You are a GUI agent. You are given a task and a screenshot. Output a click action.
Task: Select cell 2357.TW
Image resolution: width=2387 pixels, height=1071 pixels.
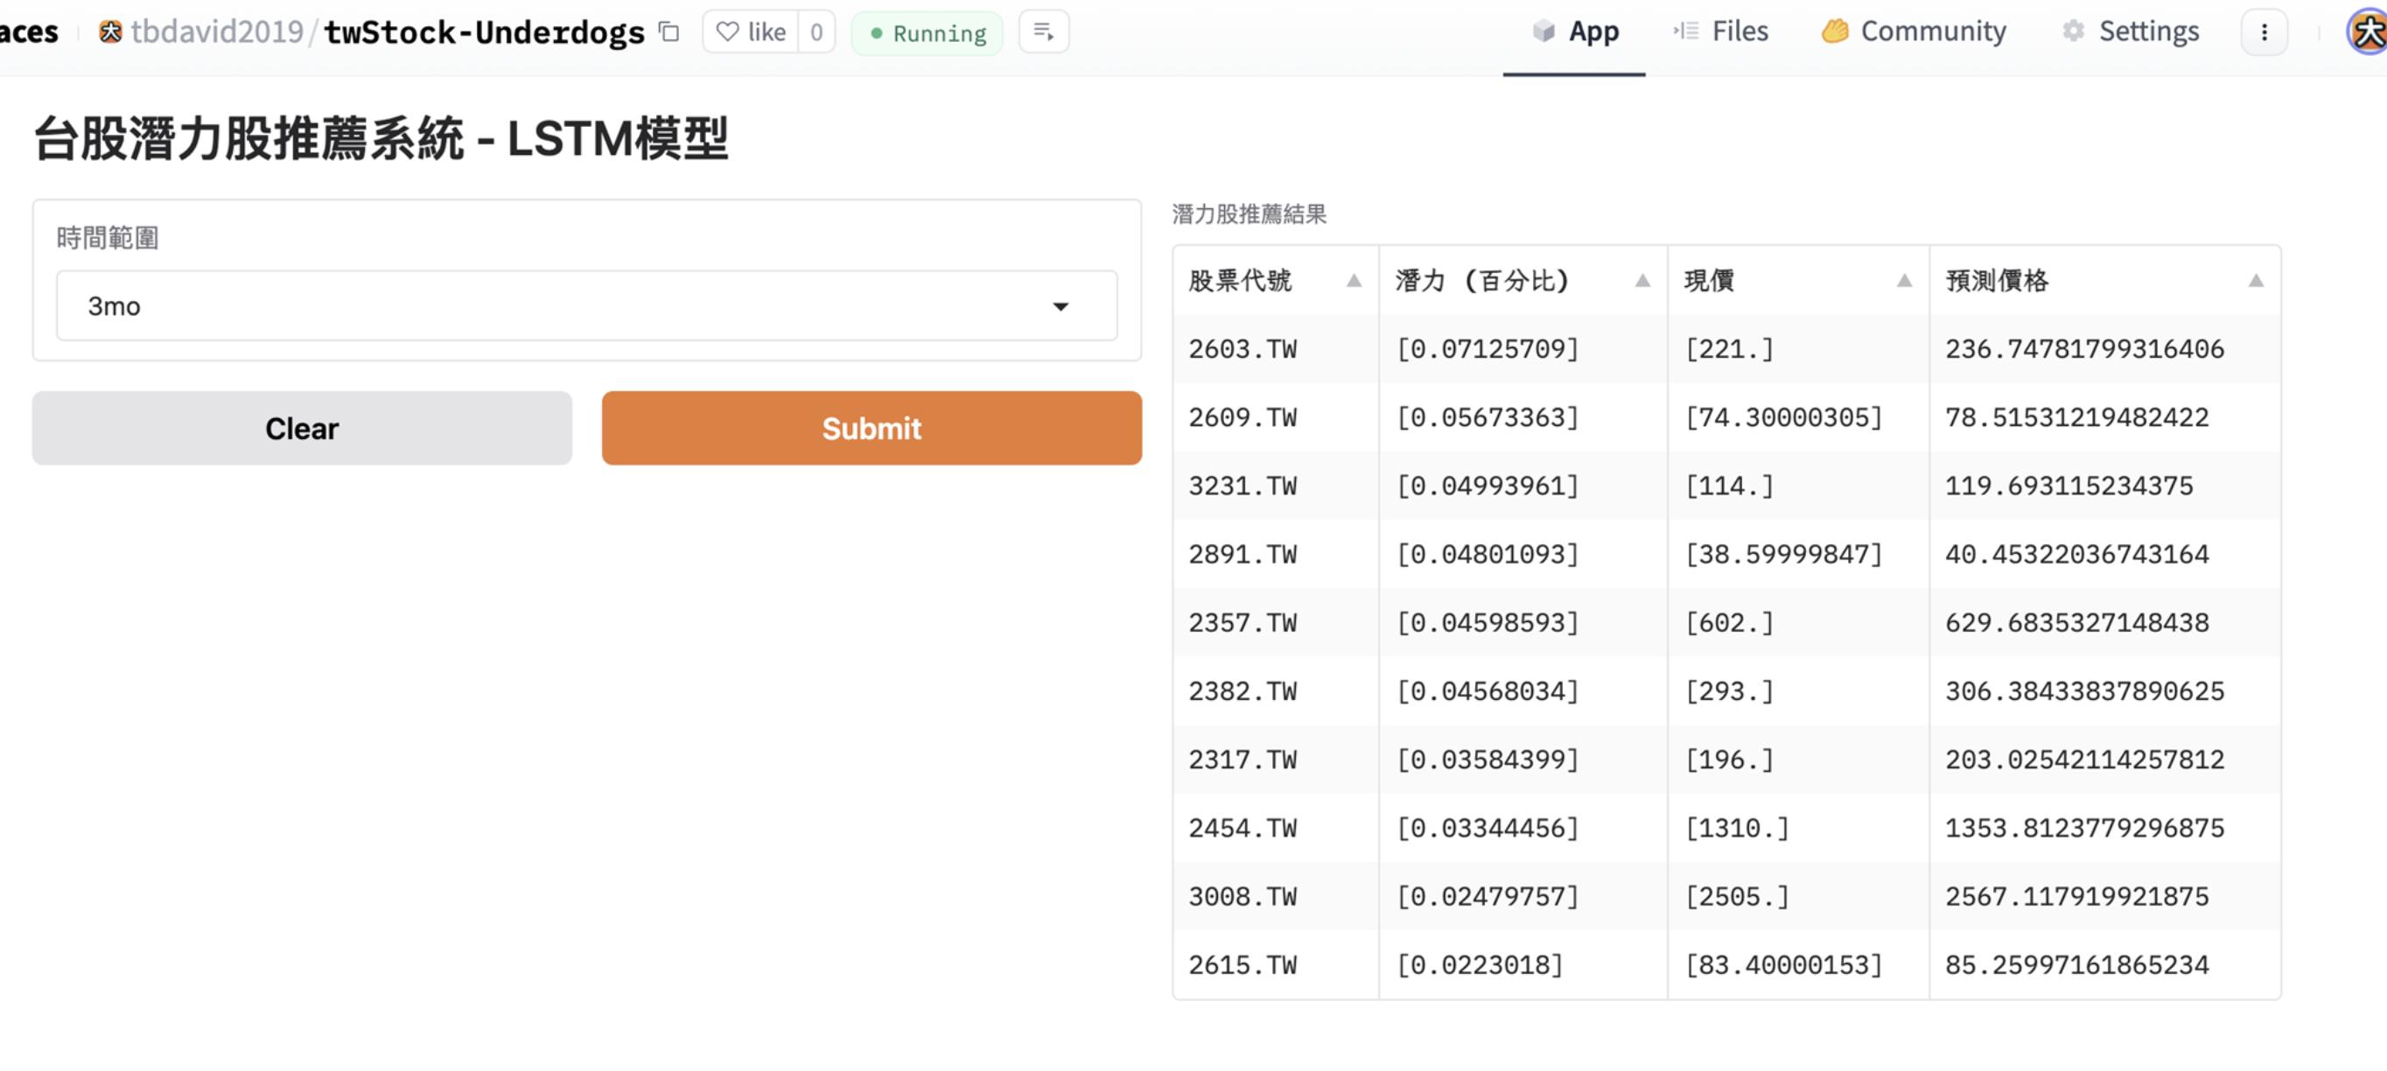pos(1275,623)
